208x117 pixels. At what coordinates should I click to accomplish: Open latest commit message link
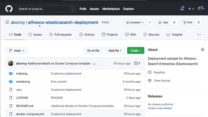(59, 63)
